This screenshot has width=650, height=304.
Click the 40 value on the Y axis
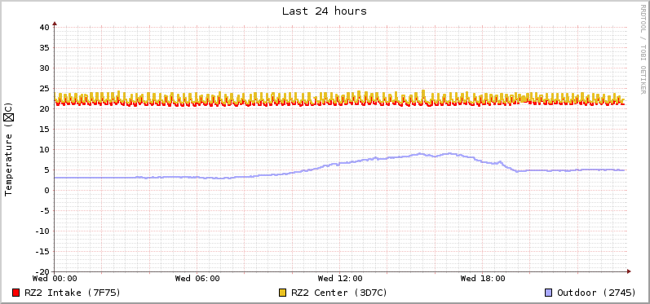(x=45, y=28)
